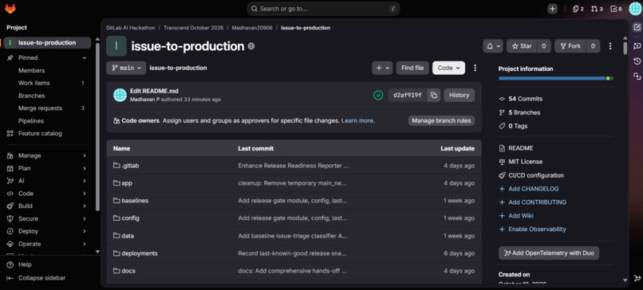The width and height of the screenshot is (643, 290).
Task: Open Transcend October 2026 breadcrumb
Action: point(194,28)
